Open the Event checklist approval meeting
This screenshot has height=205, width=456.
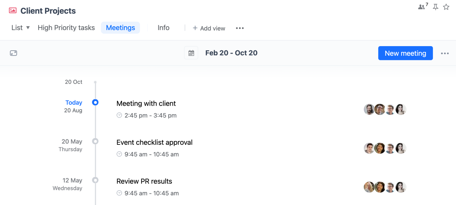click(x=154, y=143)
